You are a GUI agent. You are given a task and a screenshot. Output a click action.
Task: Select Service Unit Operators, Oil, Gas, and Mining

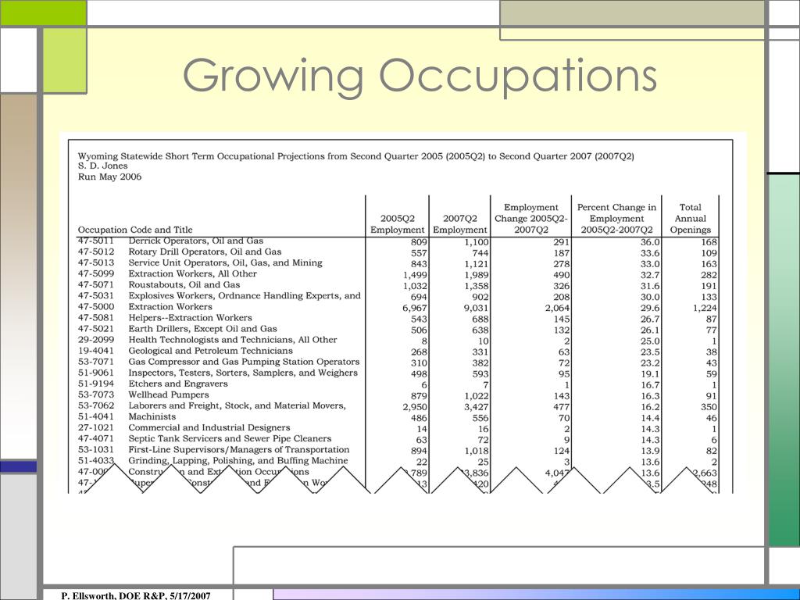point(226,262)
